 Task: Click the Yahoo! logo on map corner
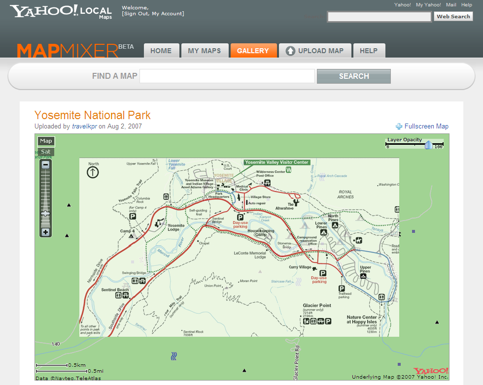(x=431, y=371)
